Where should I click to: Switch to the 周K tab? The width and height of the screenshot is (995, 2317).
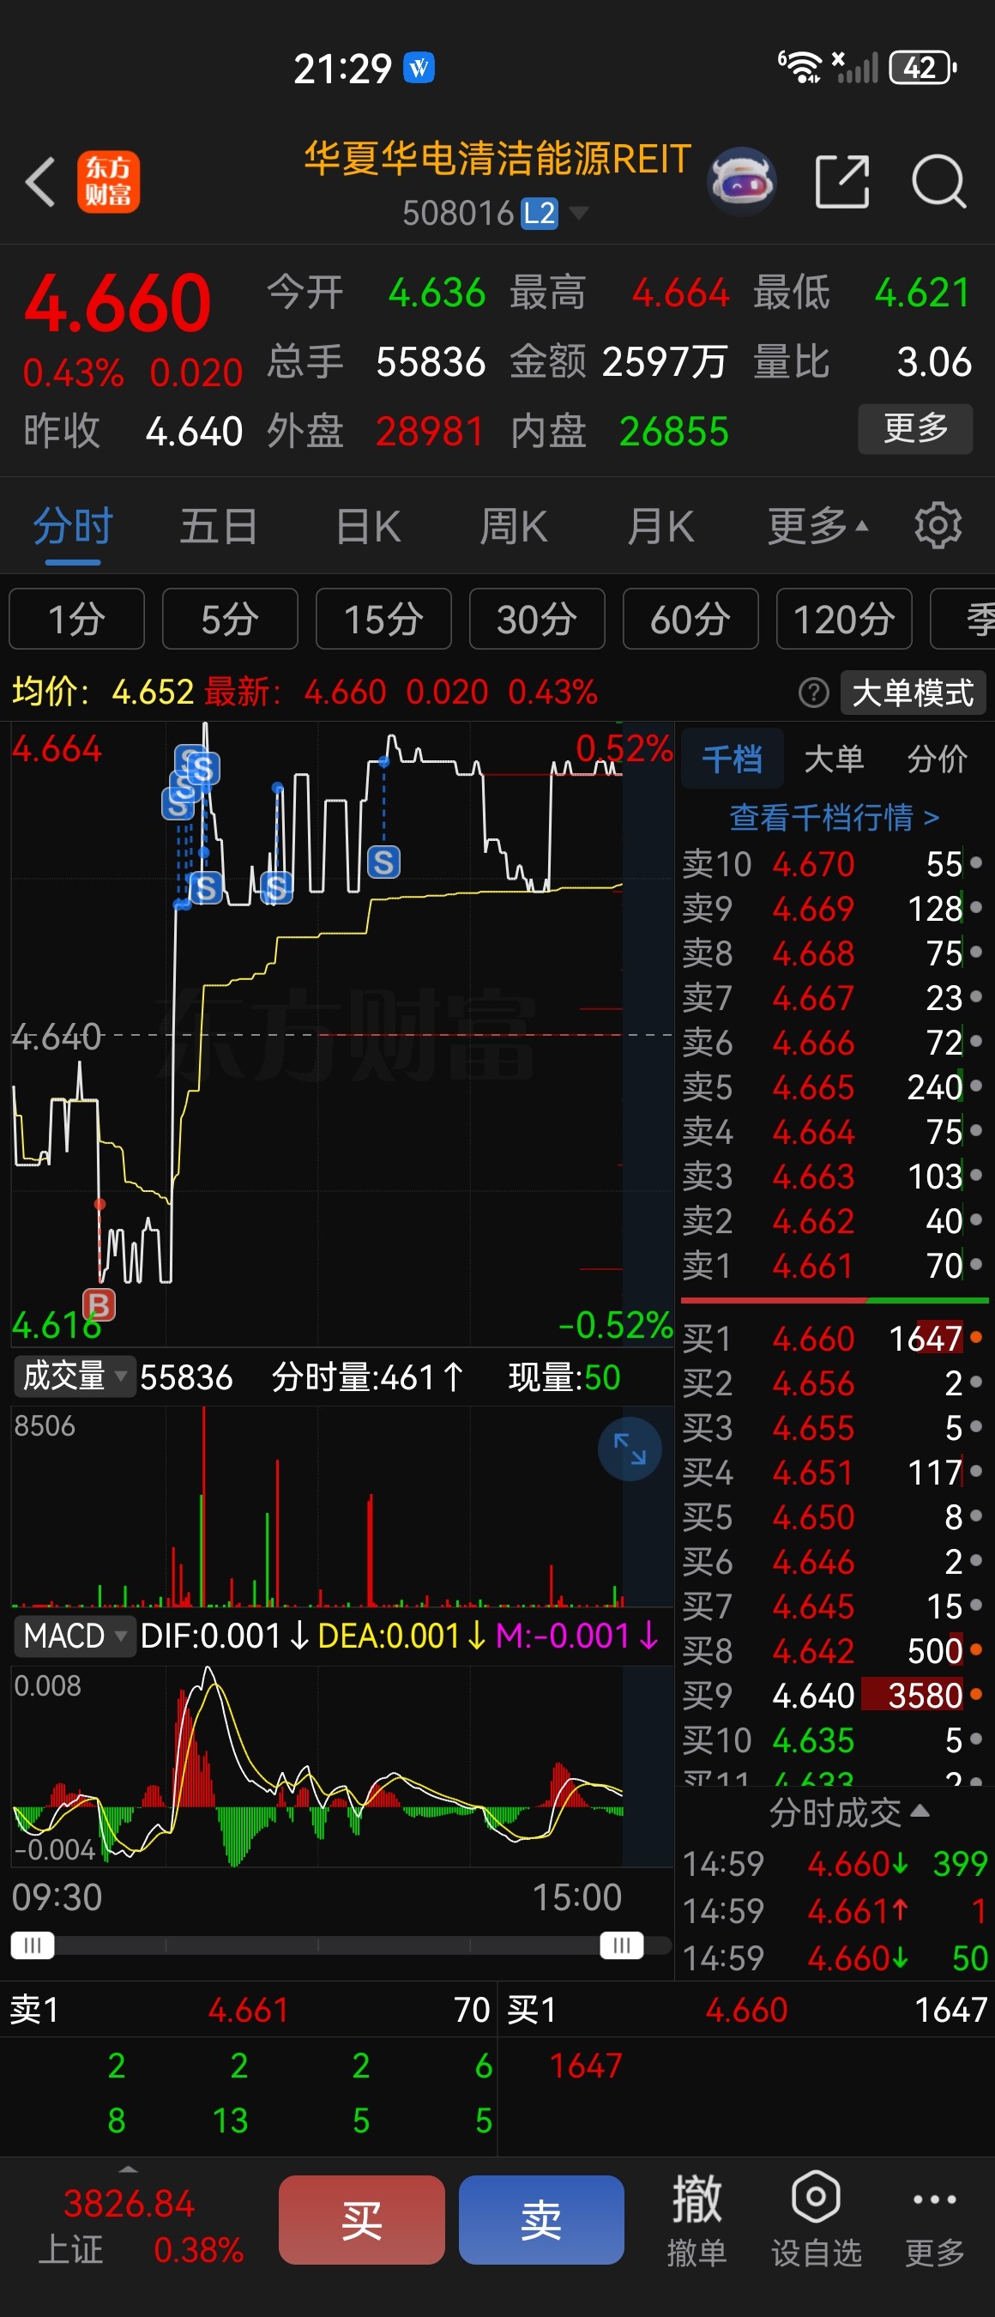coord(513,526)
